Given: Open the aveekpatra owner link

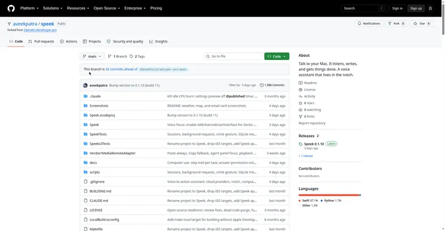Looking at the screenshot, I should click(x=25, y=24).
